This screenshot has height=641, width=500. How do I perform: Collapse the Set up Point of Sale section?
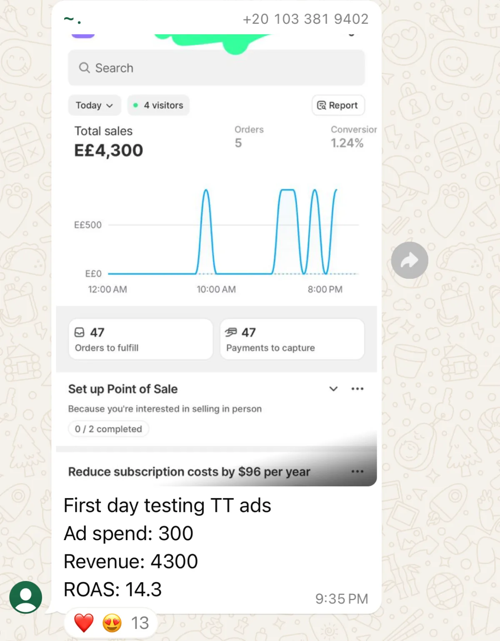(x=333, y=389)
